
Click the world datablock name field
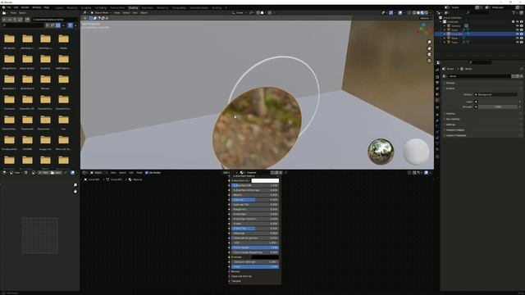(x=479, y=76)
